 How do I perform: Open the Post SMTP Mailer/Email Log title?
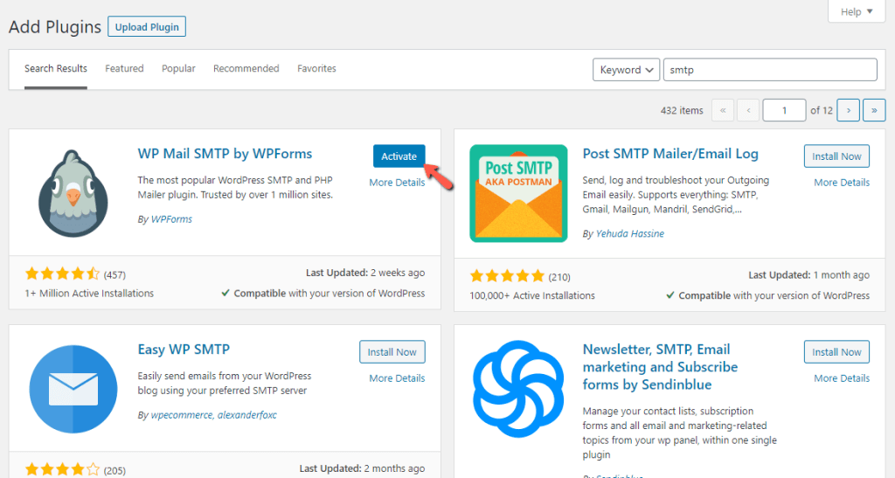coord(670,154)
